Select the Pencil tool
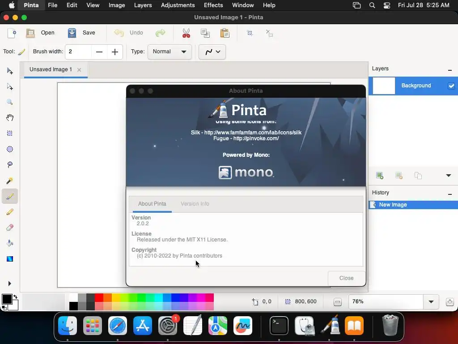The width and height of the screenshot is (458, 344). (10, 212)
